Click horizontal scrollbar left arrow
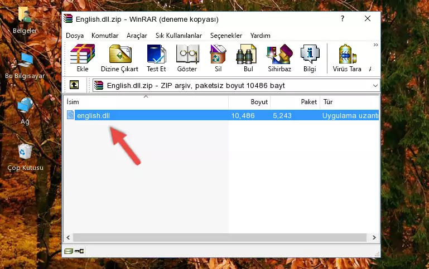429x269 pixels. [69, 238]
